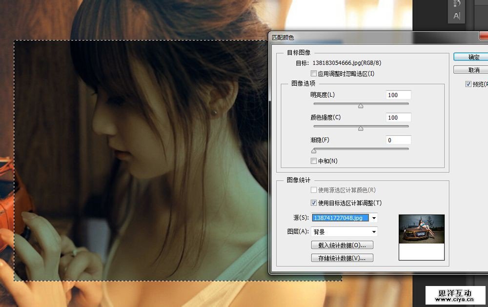
Task: Click the paragraph styles panel icon
Action: (457, 3)
